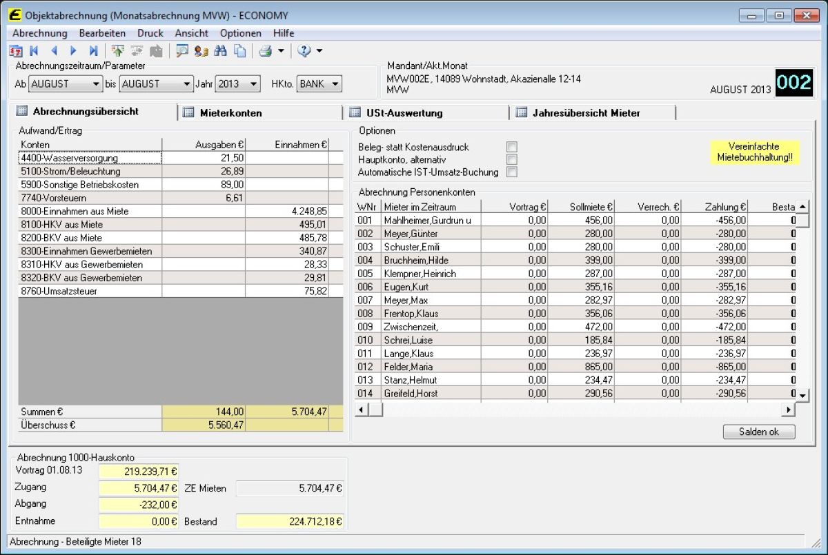Switch to the Mieterkonten tab
This screenshot has height=555, width=828.
point(230,113)
